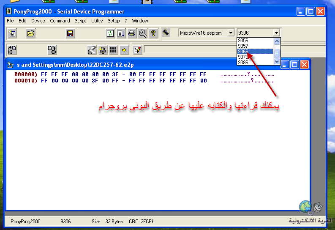Select 9386 in the device list
The height and width of the screenshot is (230, 335).
coord(255,63)
